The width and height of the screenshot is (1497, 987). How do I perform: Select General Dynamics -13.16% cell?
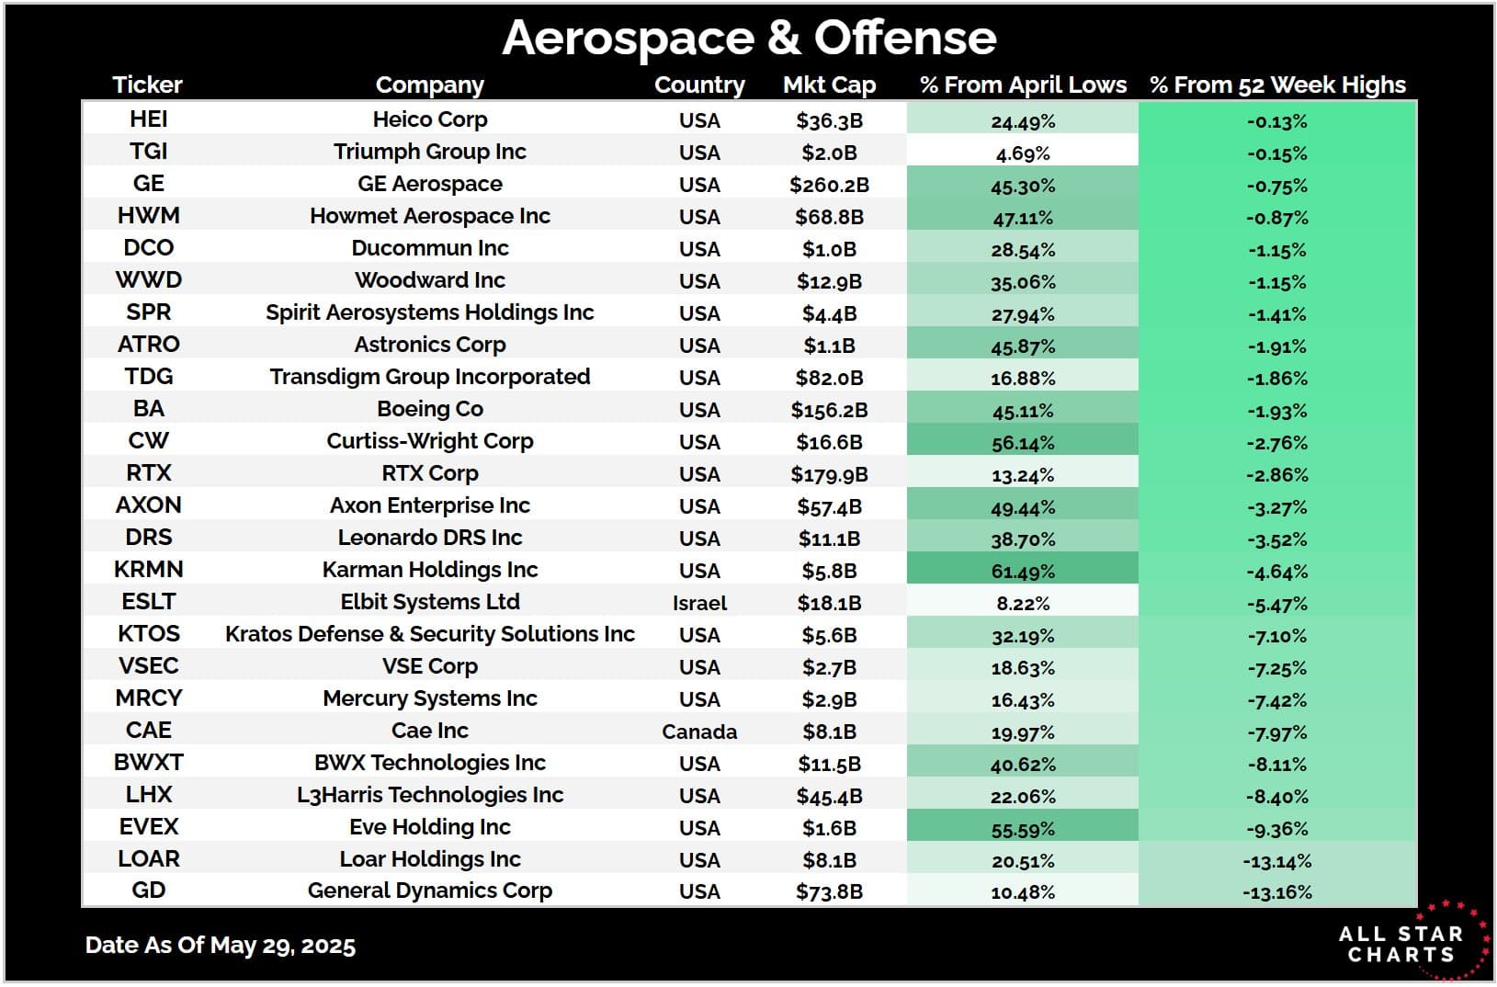[x=1277, y=891]
